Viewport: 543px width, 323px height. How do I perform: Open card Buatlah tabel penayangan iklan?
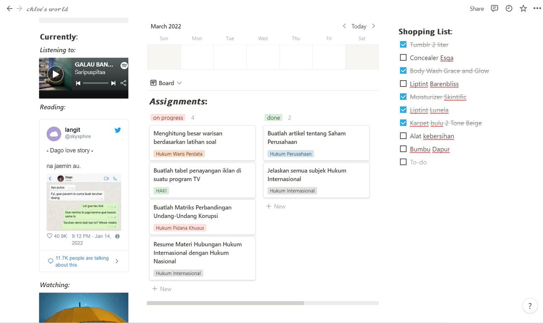point(202,180)
